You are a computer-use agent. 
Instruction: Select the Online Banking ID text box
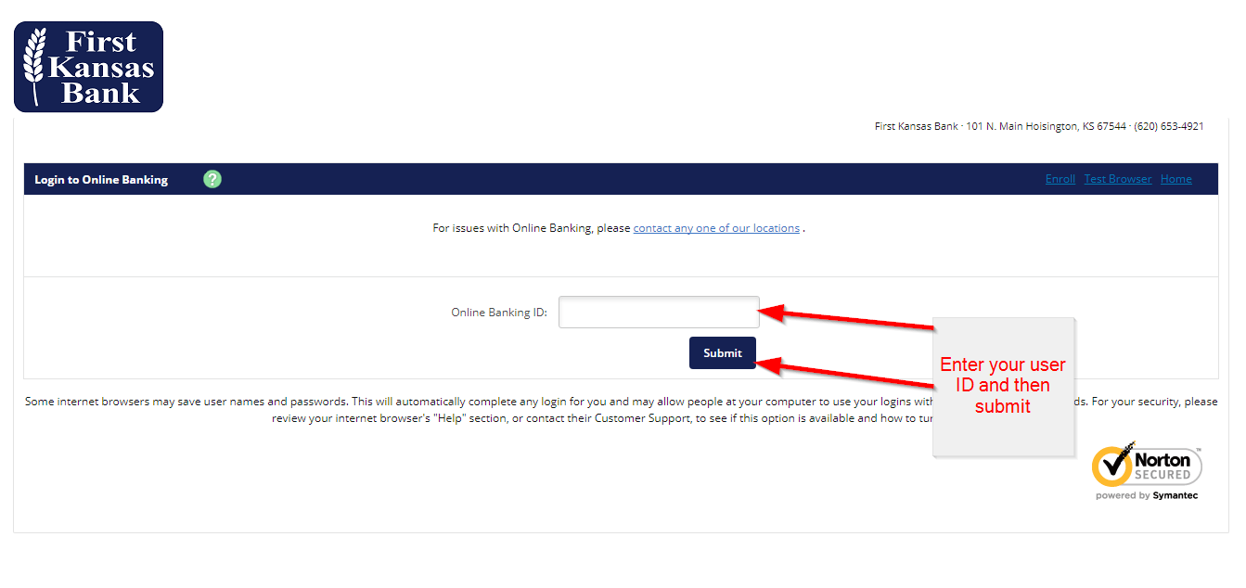pos(659,312)
